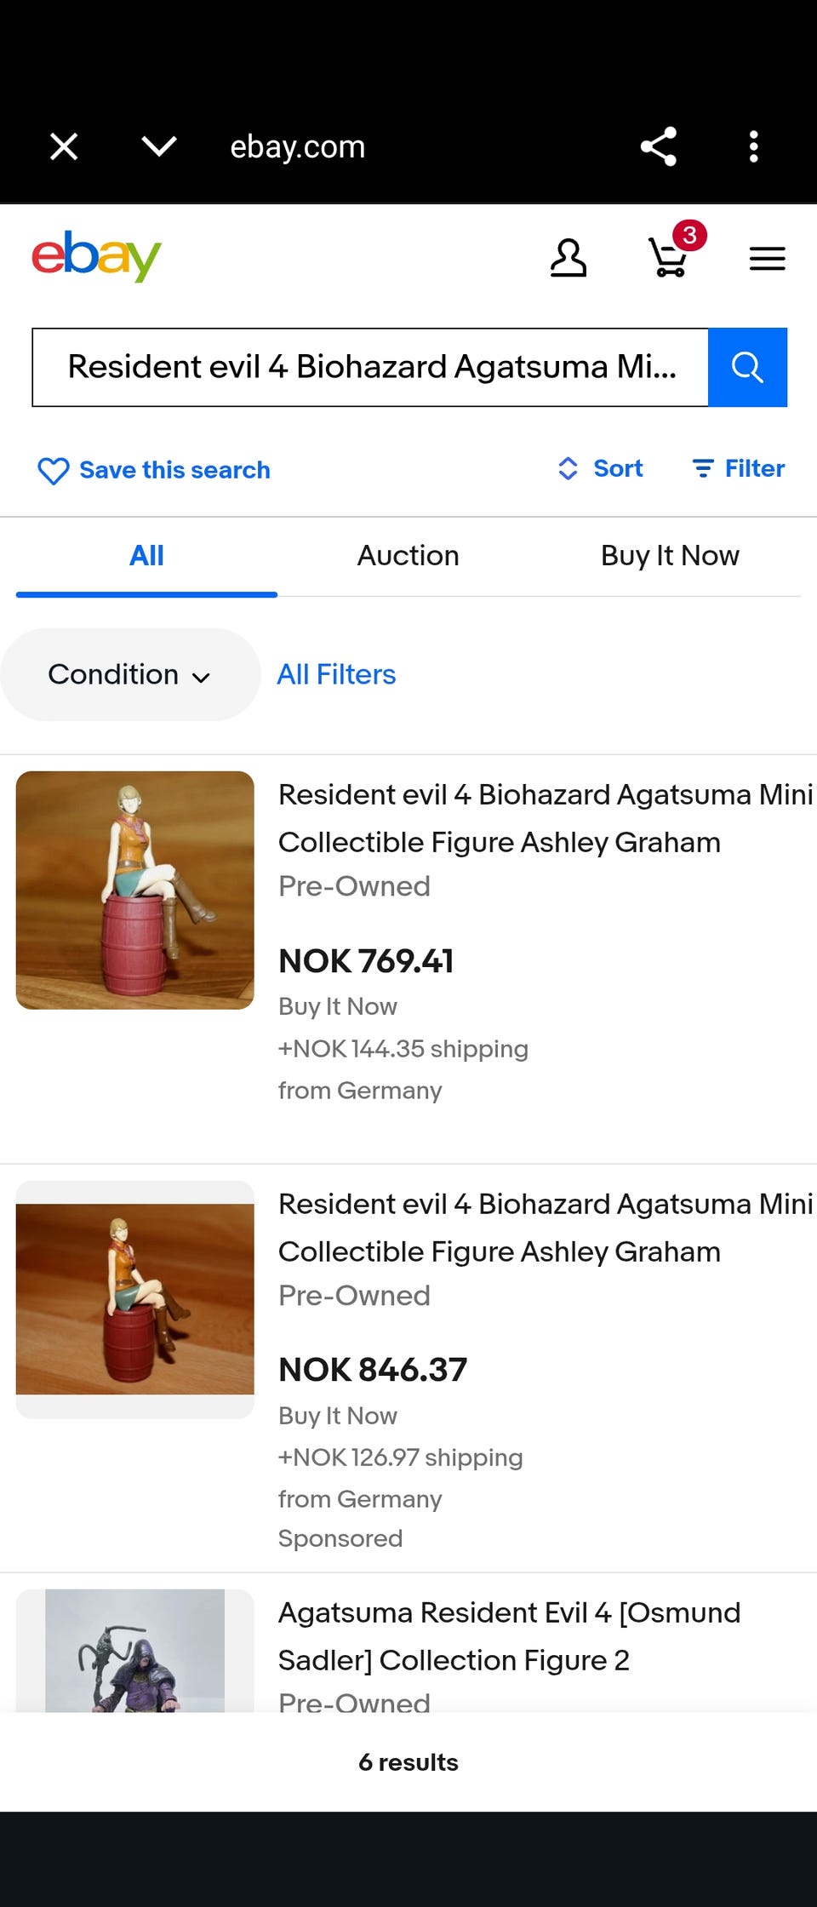
Task: Open the Filter panel
Action: pos(739,468)
